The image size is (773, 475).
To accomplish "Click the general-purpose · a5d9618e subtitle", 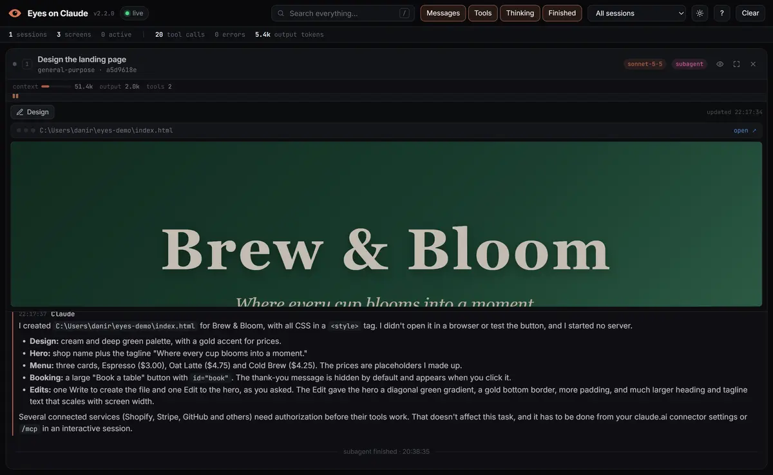I will click(x=87, y=70).
